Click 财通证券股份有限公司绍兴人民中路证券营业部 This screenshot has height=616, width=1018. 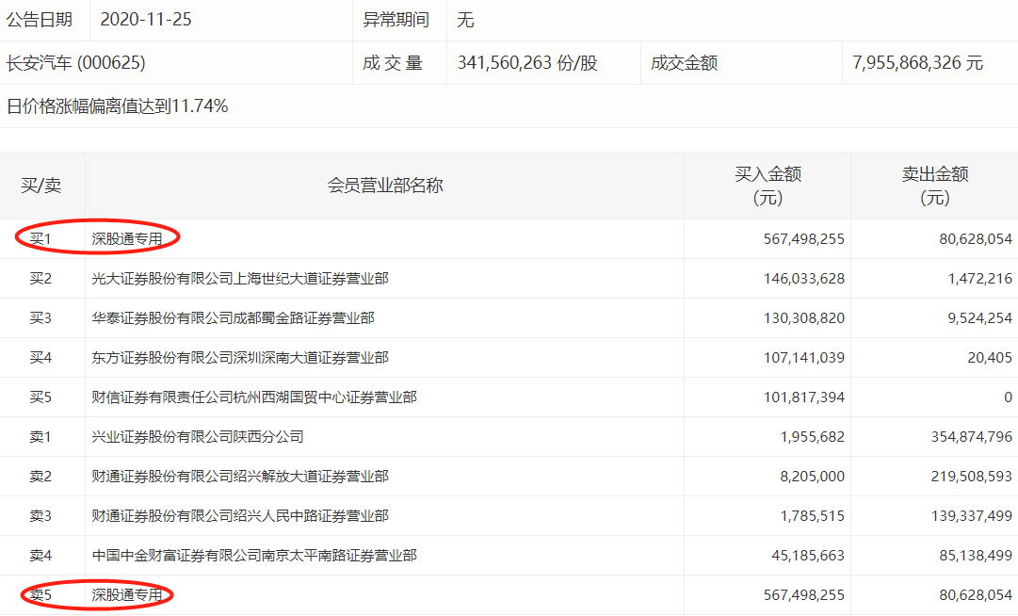coord(240,516)
